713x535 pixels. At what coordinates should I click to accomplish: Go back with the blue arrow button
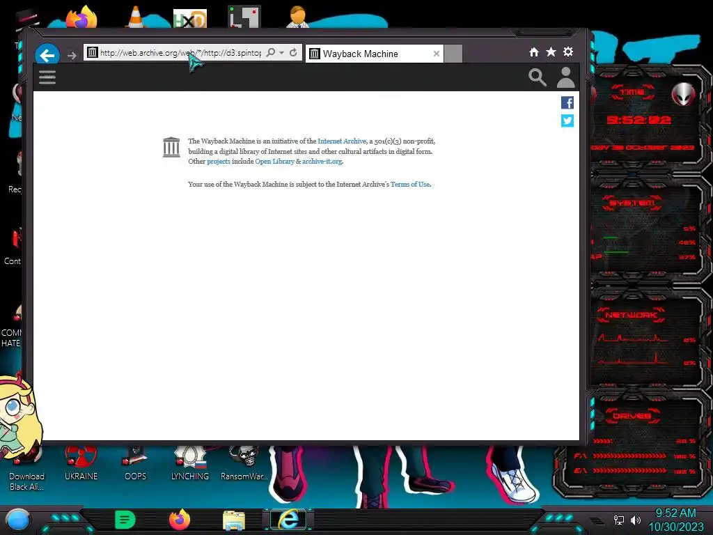[x=47, y=56]
